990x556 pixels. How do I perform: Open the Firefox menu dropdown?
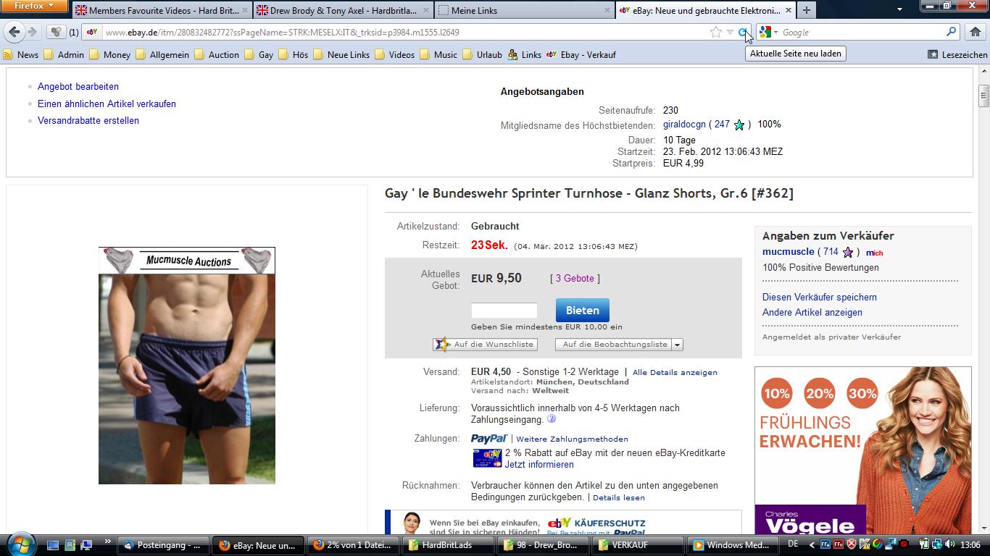coord(34,6)
